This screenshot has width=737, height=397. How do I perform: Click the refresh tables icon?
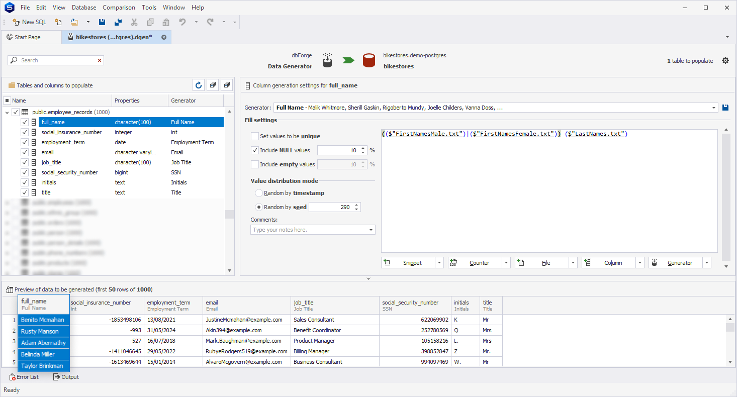click(x=199, y=85)
